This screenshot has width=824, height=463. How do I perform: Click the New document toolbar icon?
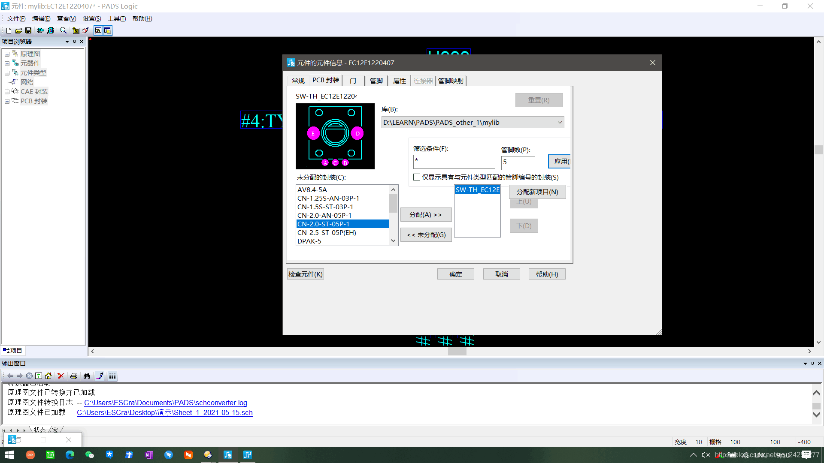tap(9, 30)
